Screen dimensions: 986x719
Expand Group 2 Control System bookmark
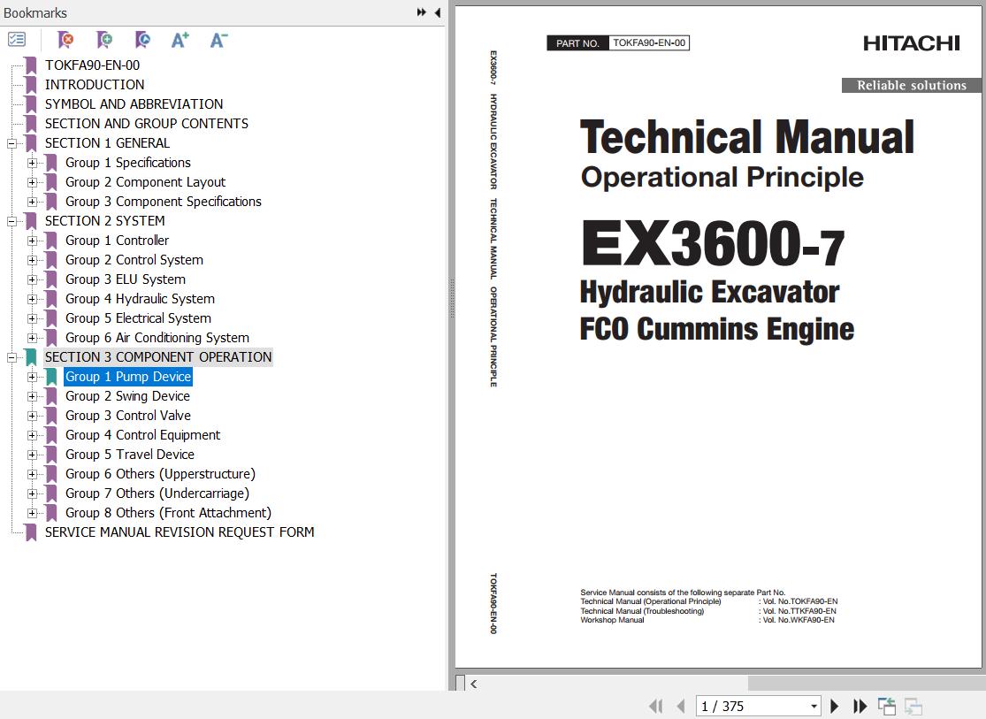click(32, 260)
